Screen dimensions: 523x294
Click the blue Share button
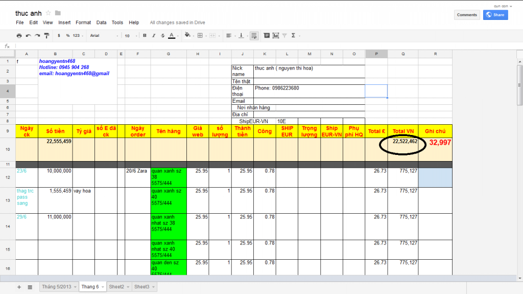(495, 15)
